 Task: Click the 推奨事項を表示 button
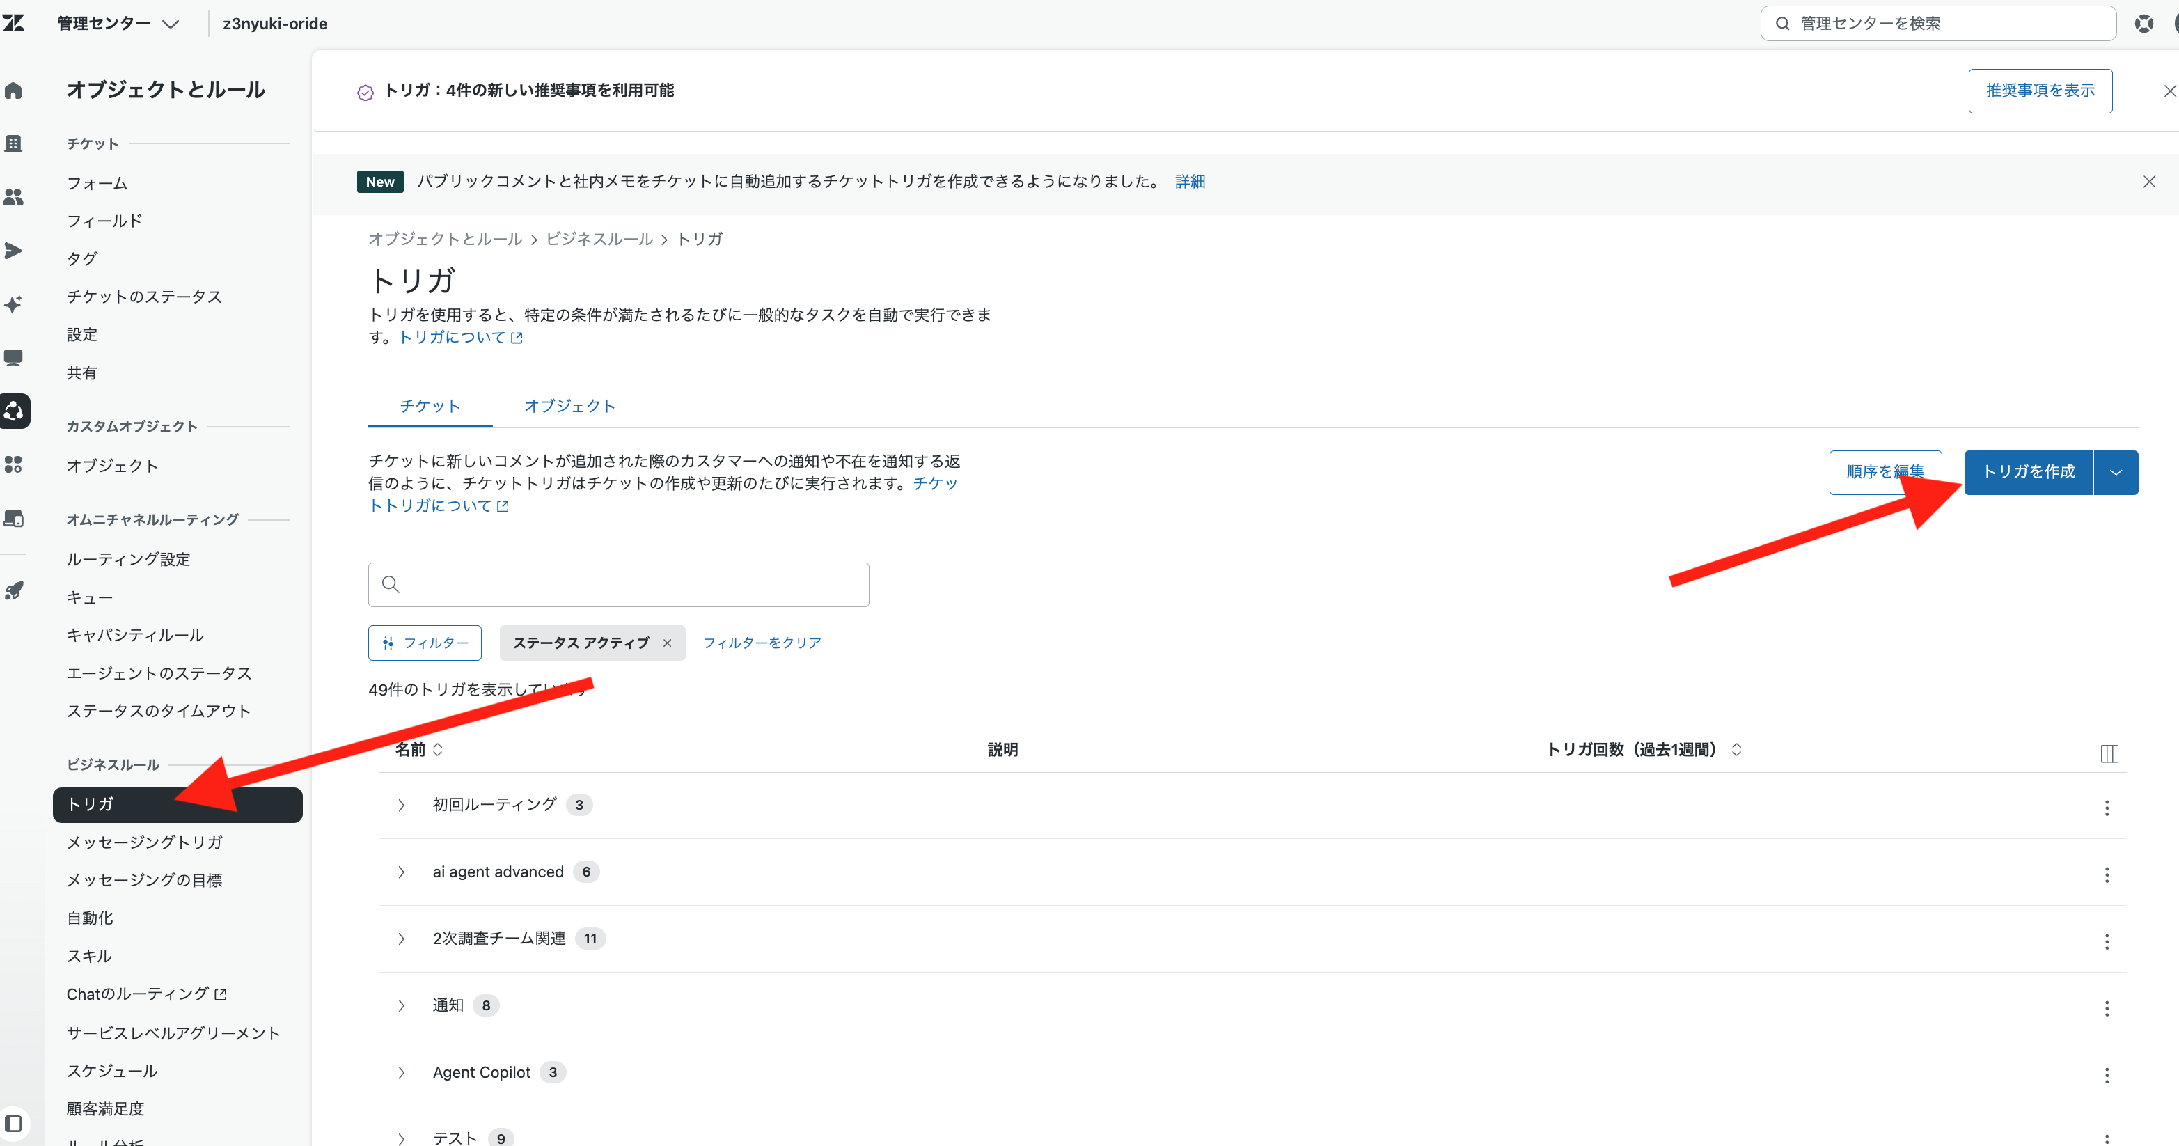point(2040,91)
